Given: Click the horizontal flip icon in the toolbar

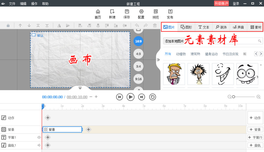Looking at the screenshot, I should point(59,25).
